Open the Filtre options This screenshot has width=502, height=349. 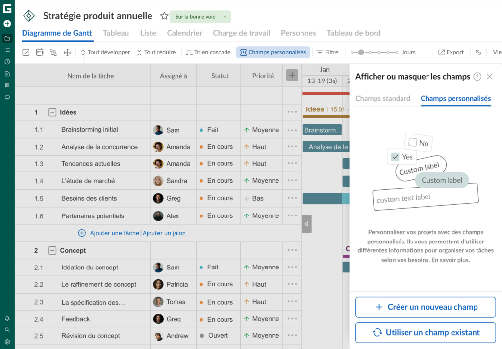tap(327, 52)
